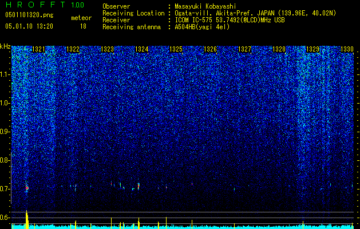Click the 1324 time marker
Image resolution: width=360 pixels, height=229 pixels.
(142, 49)
